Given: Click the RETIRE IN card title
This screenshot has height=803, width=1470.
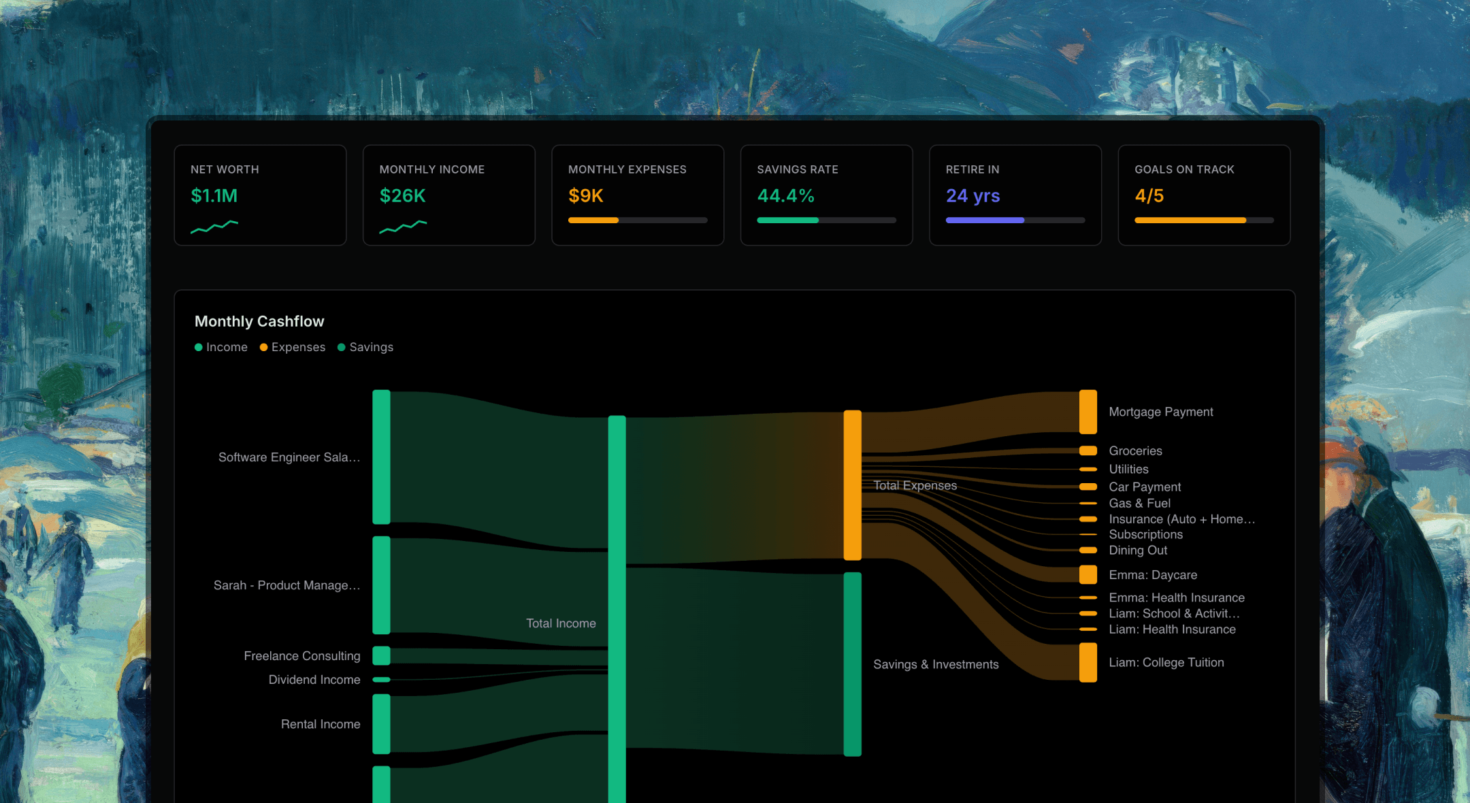Looking at the screenshot, I should (x=973, y=169).
